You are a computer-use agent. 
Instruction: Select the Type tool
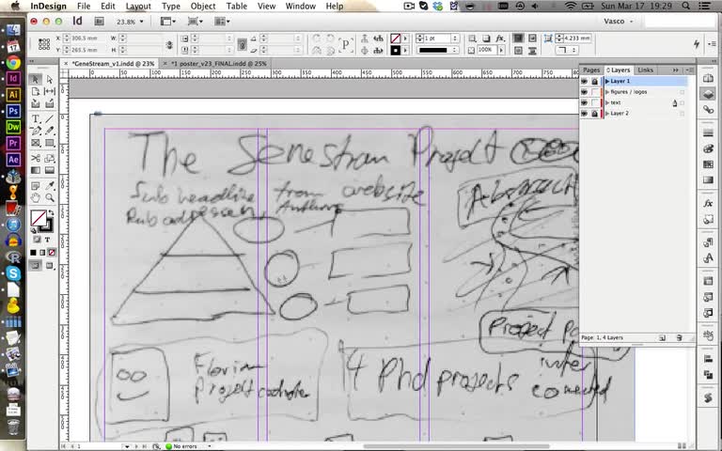point(36,118)
